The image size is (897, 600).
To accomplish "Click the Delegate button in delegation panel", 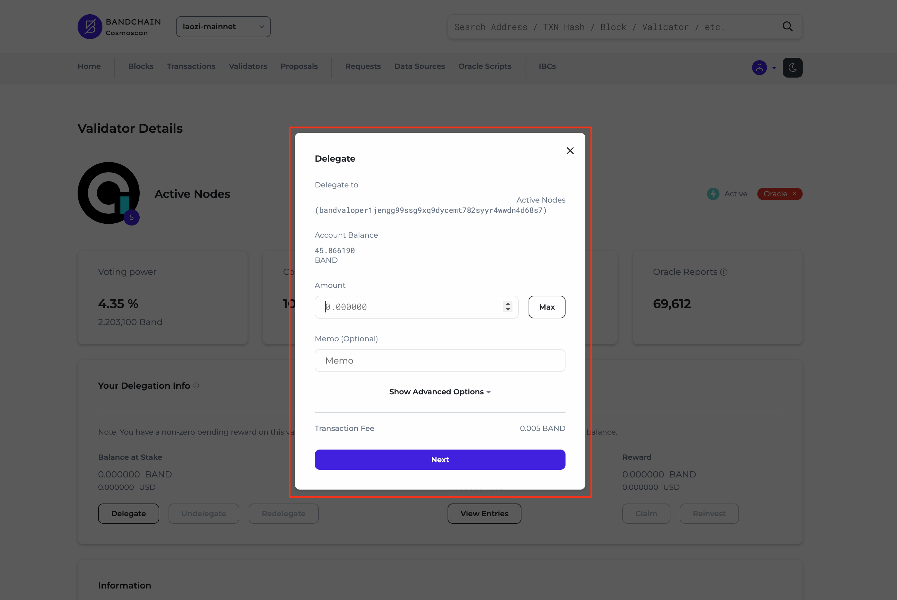I will pos(128,513).
